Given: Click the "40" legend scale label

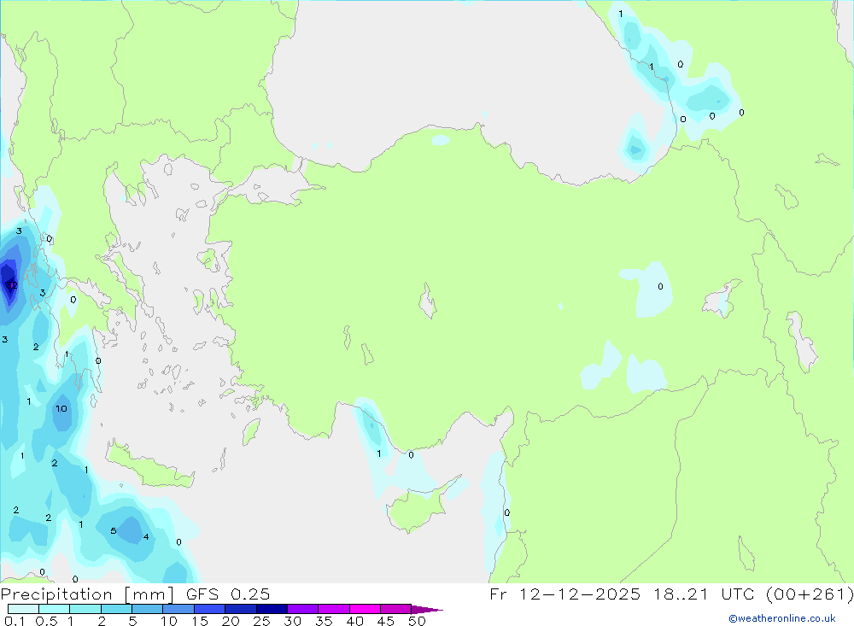Looking at the screenshot, I should click(354, 621).
